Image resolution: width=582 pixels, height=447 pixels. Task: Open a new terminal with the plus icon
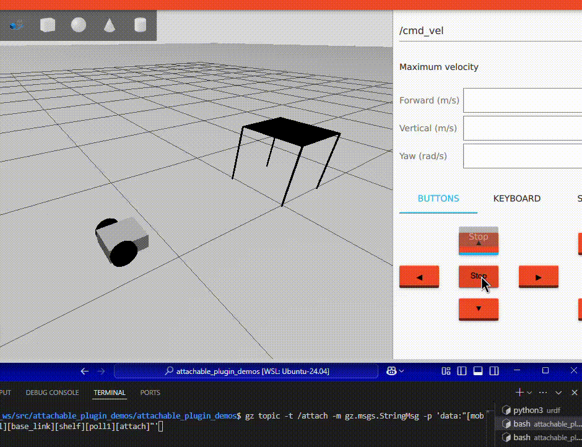518,392
